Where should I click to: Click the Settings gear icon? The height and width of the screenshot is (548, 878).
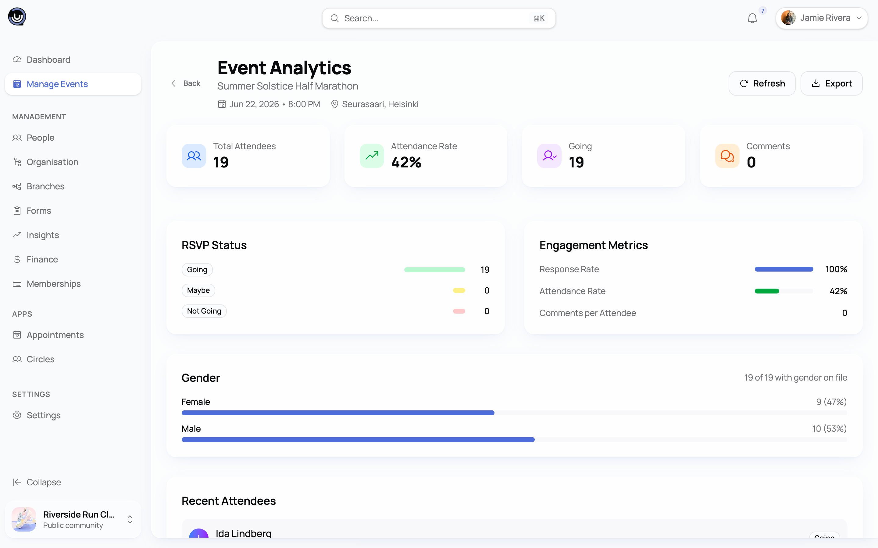pyautogui.click(x=17, y=415)
